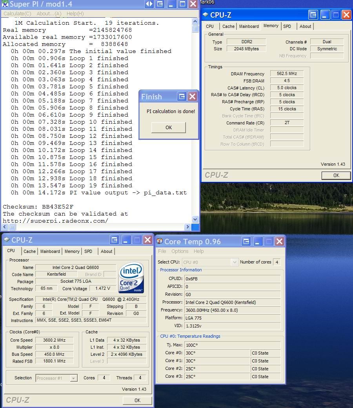The image size is (353, 408).
Task: Click the extra title button in Finish dialog
Action: click(x=182, y=97)
